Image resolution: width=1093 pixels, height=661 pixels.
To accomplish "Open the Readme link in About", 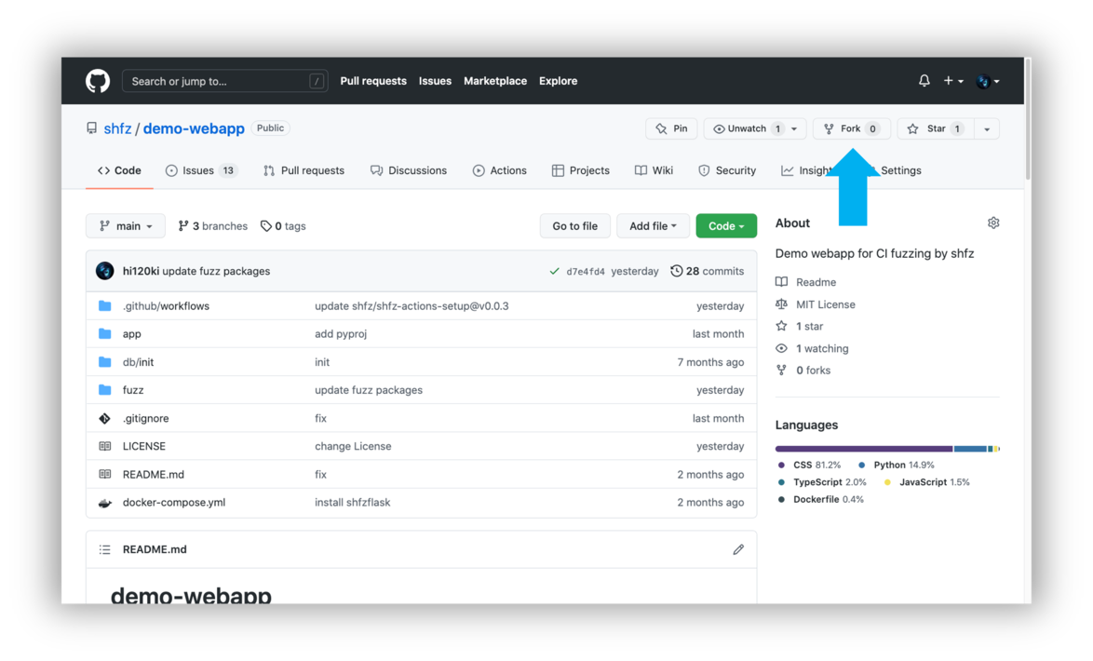I will click(806, 282).
